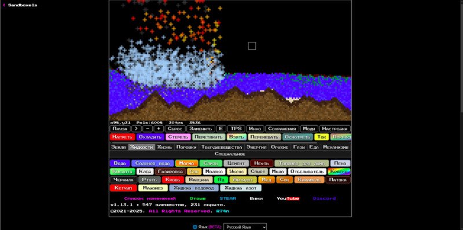Select the Осмотреть inspect tool
This screenshot has width=463, height=230.
coord(297,137)
